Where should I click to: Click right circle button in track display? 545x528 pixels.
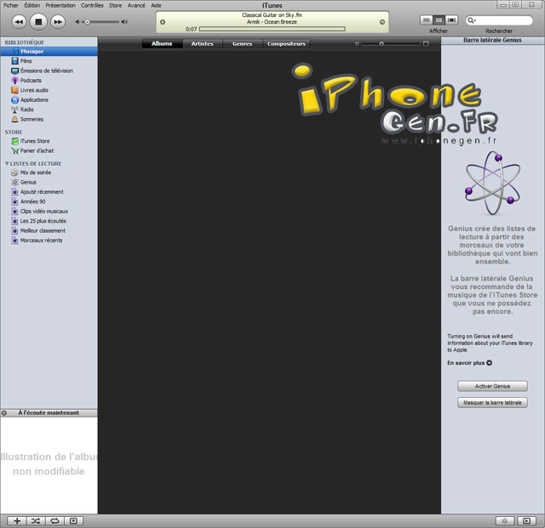pos(382,22)
